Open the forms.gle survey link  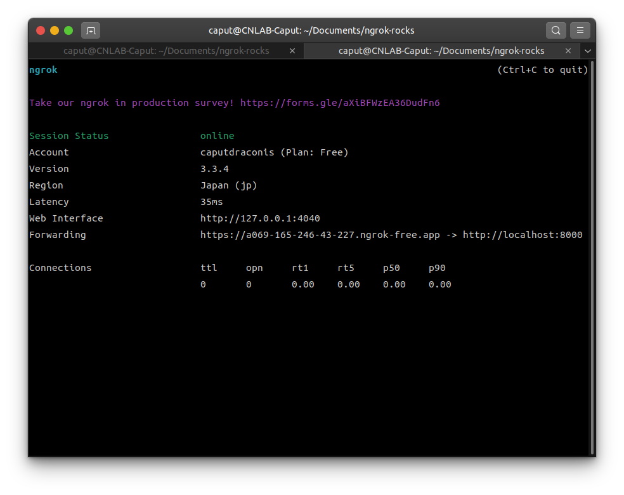pyautogui.click(x=340, y=103)
